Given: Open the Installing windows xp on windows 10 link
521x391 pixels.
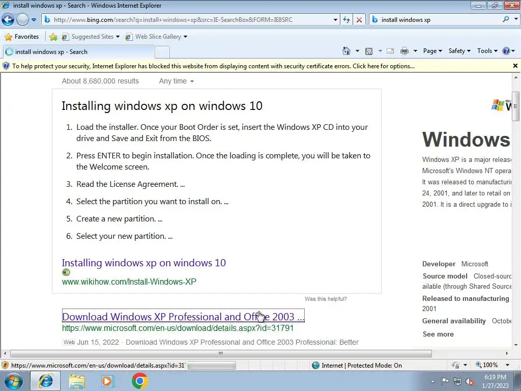Looking at the screenshot, I should 144,263.
